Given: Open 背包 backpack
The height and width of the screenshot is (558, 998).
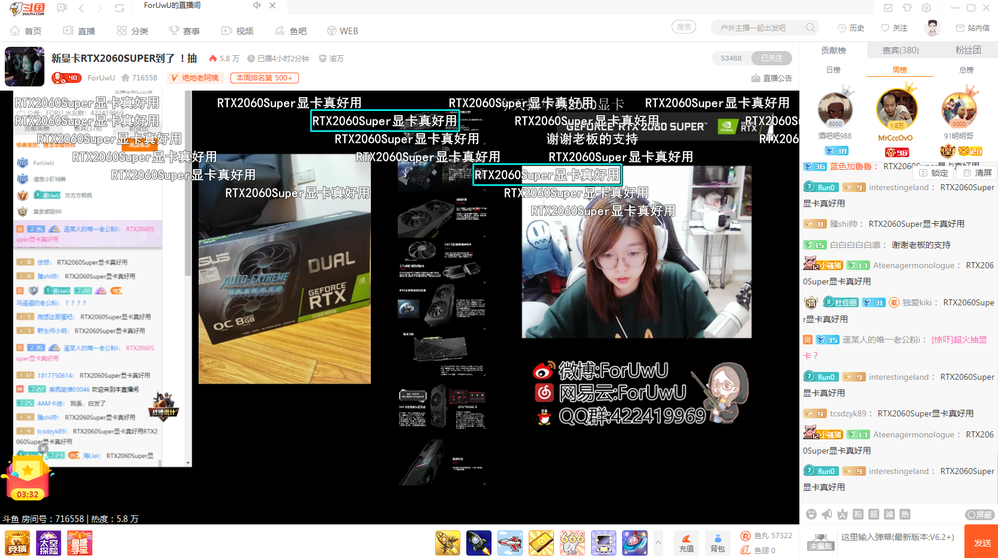Looking at the screenshot, I should coord(718,542).
